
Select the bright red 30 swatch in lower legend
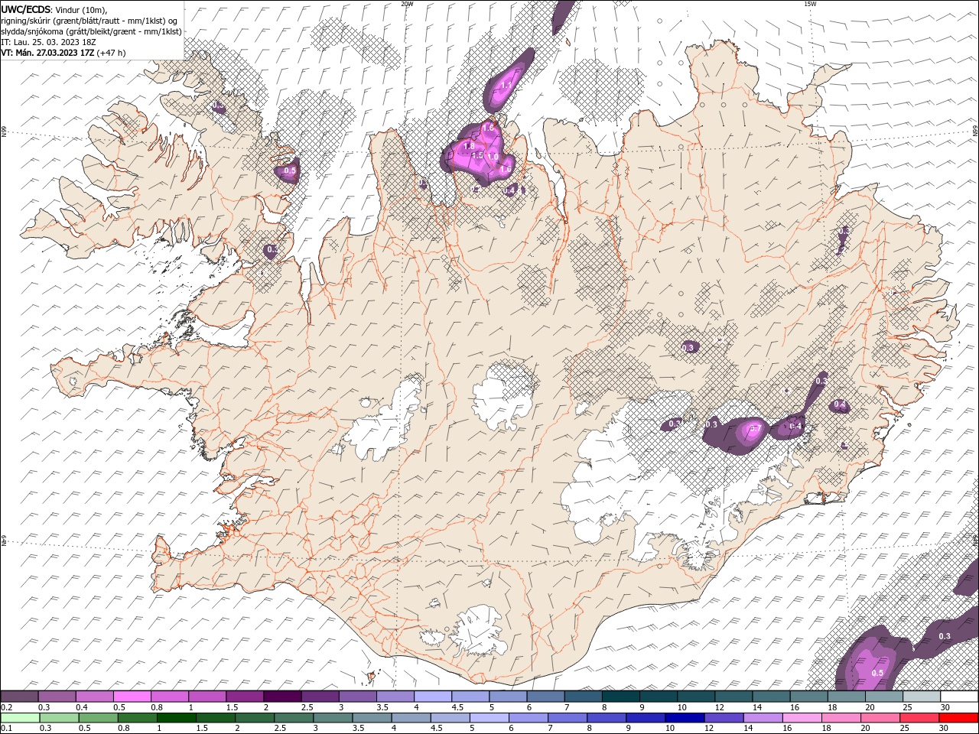click(958, 718)
